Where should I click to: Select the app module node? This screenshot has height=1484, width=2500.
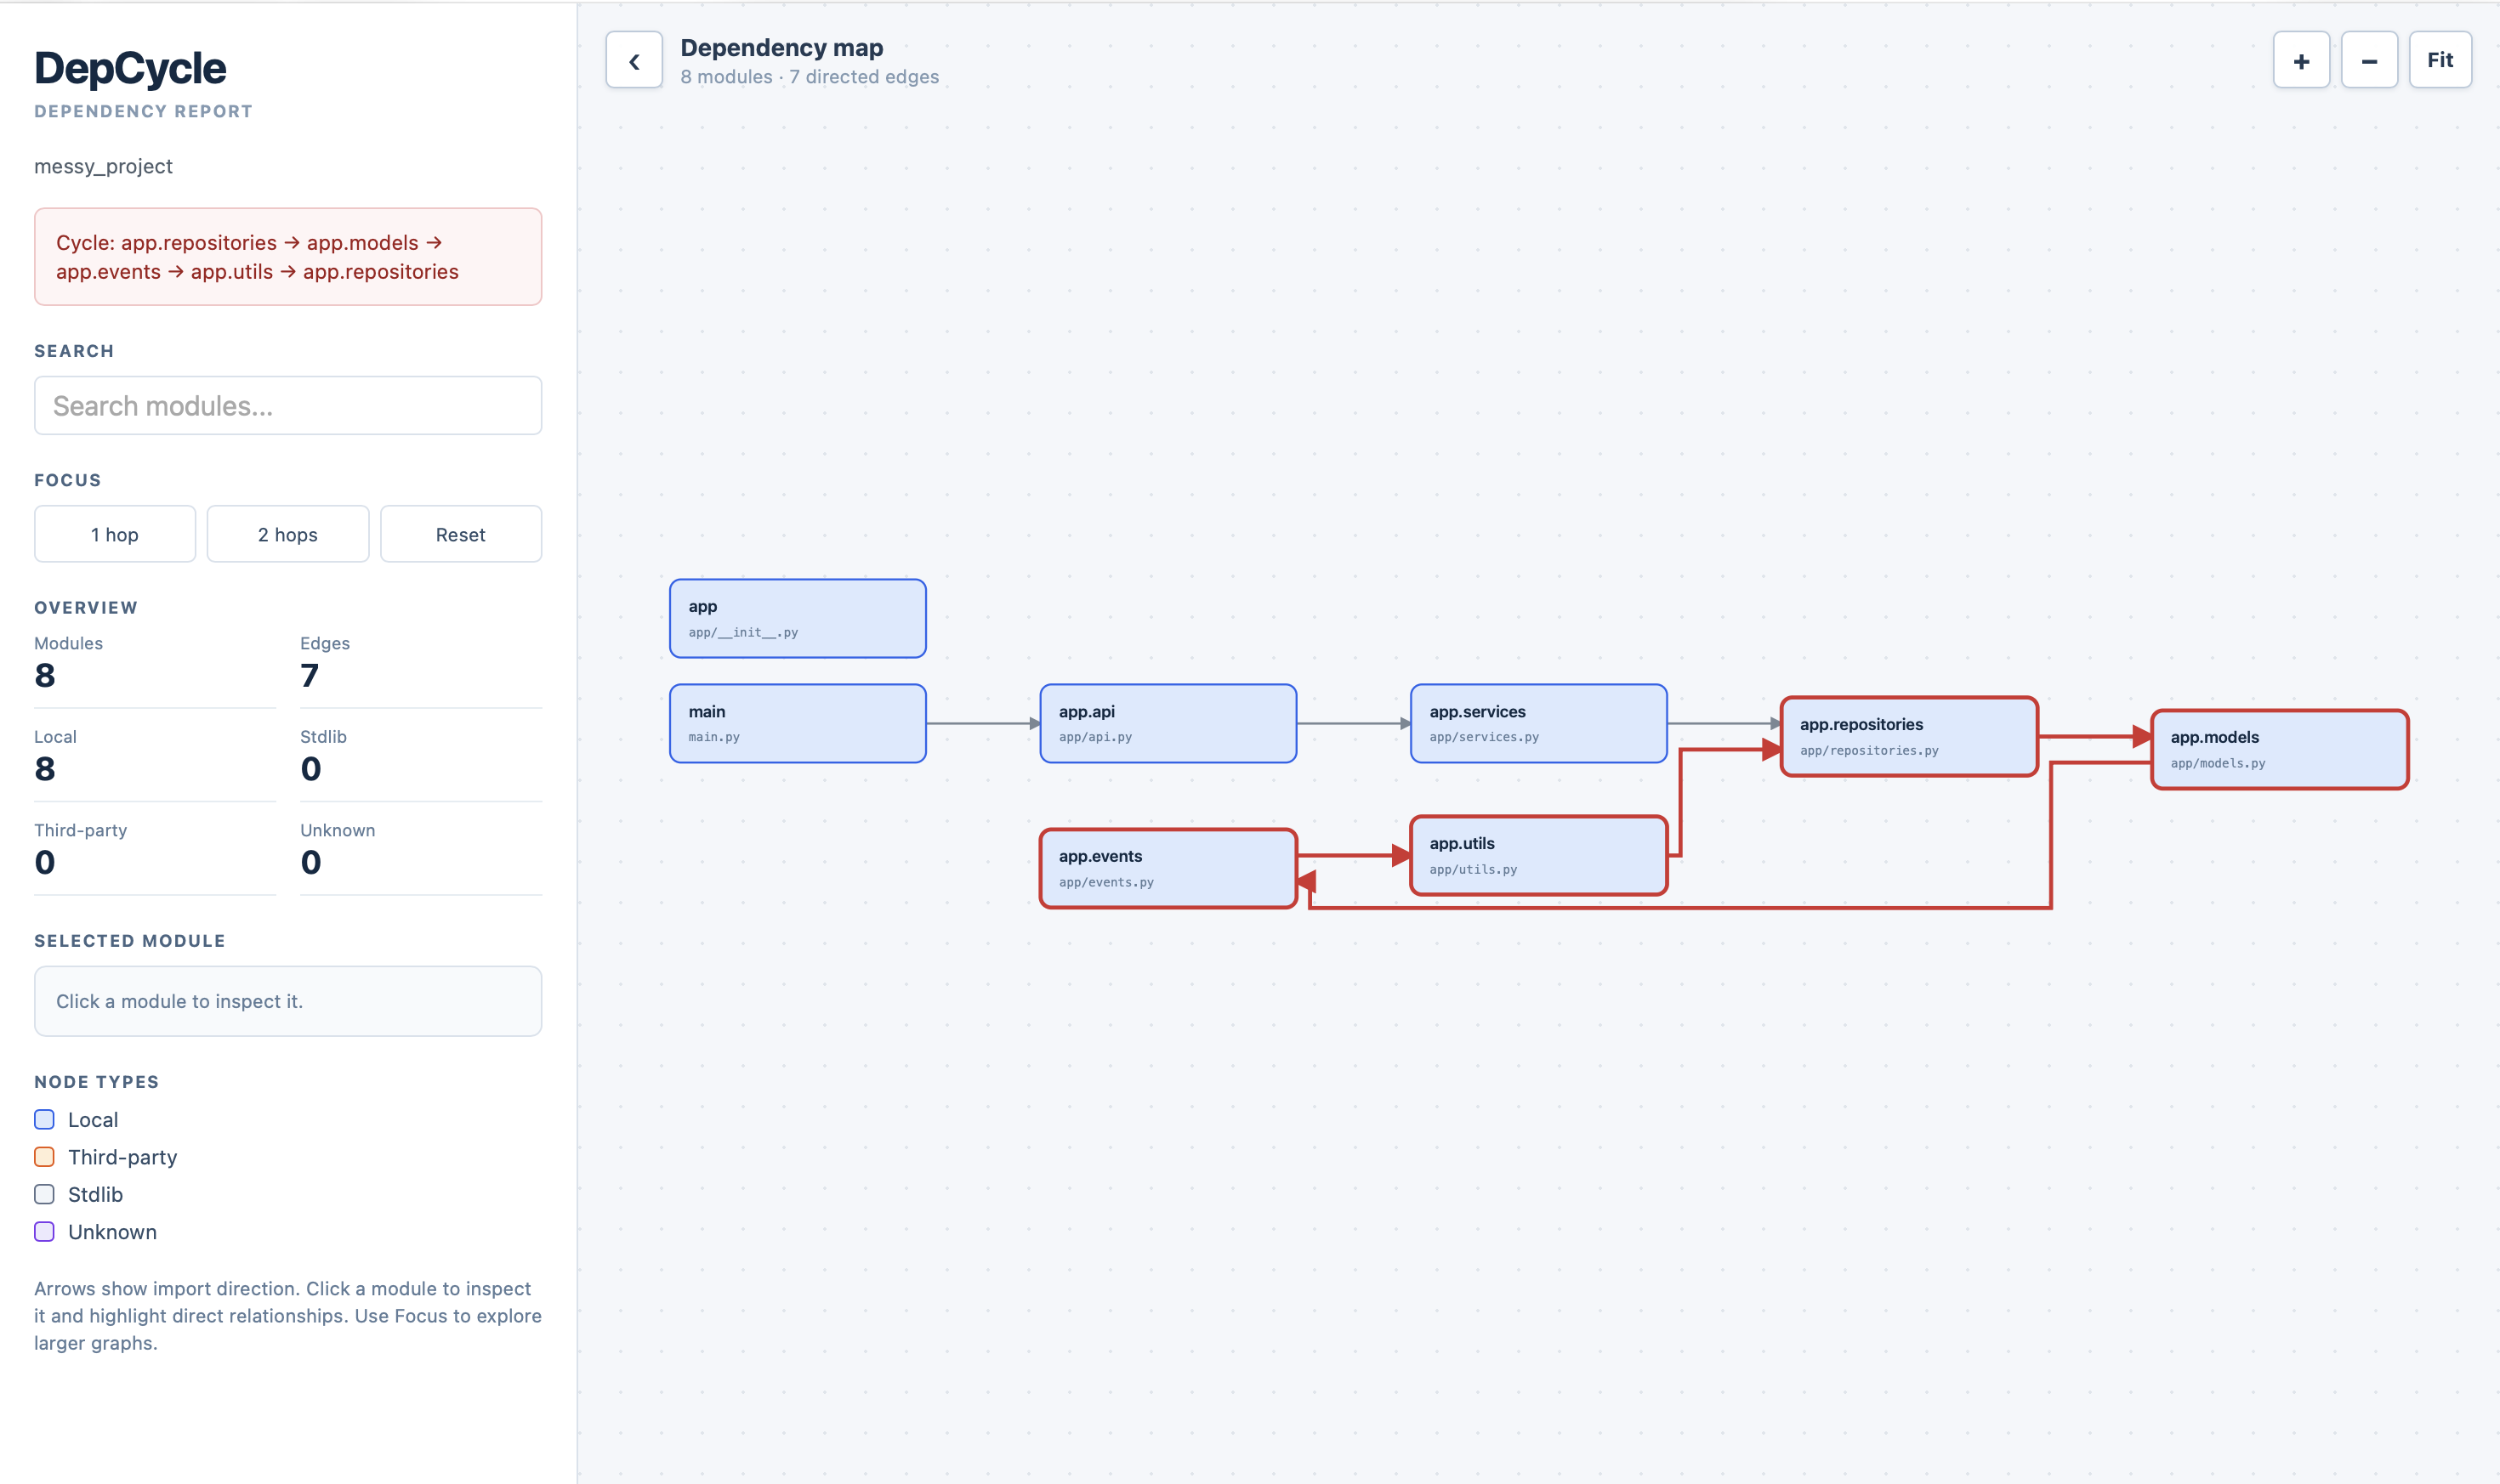pyautogui.click(x=798, y=618)
